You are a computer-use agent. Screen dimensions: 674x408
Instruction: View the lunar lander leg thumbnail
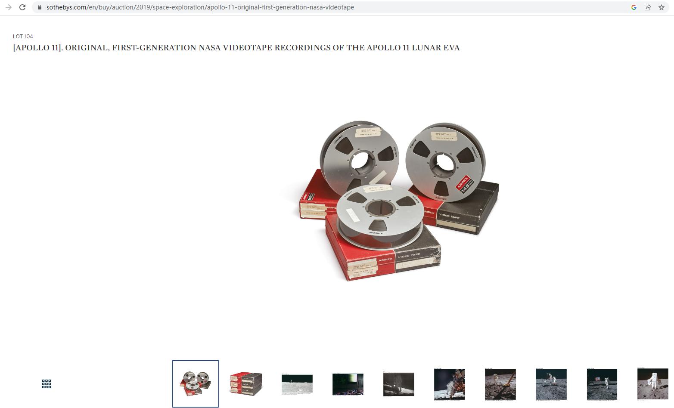(x=500, y=384)
